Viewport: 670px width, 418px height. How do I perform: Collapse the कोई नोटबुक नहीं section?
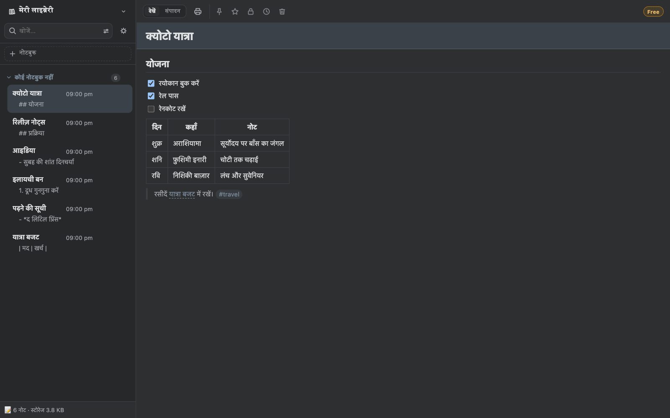9,77
